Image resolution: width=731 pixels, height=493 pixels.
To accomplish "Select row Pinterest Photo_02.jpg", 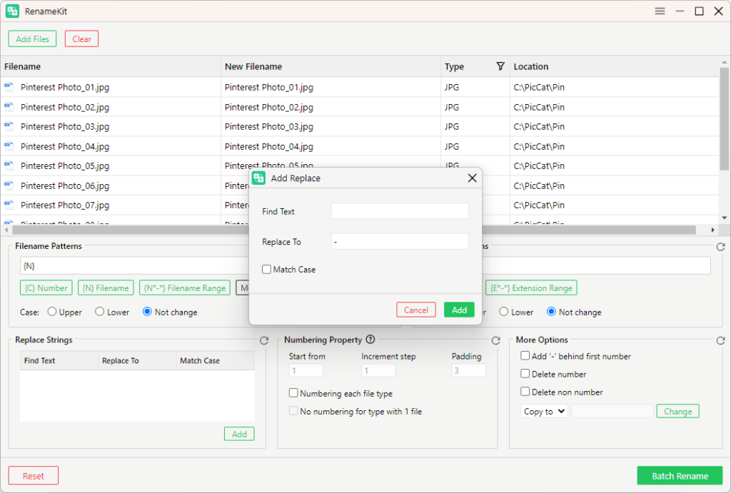I will [x=360, y=107].
